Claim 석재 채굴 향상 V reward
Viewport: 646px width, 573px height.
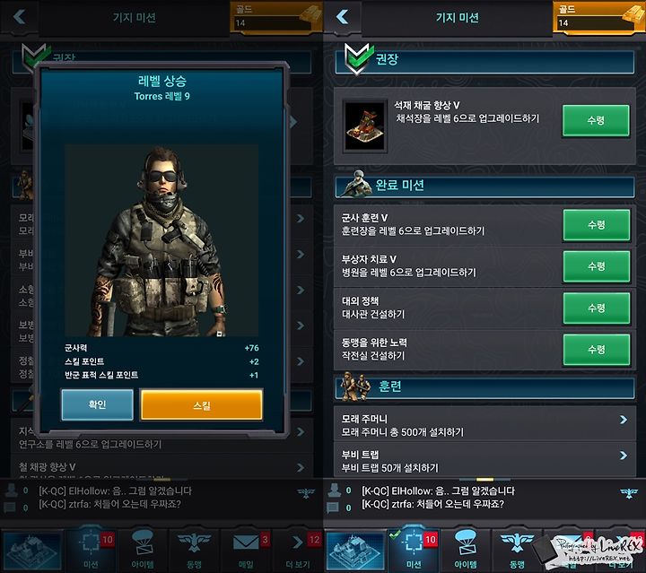pyautogui.click(x=596, y=120)
